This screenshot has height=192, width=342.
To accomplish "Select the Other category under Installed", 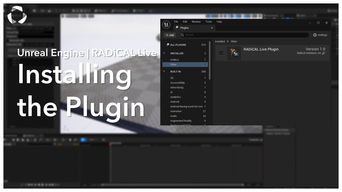I will (185, 65).
